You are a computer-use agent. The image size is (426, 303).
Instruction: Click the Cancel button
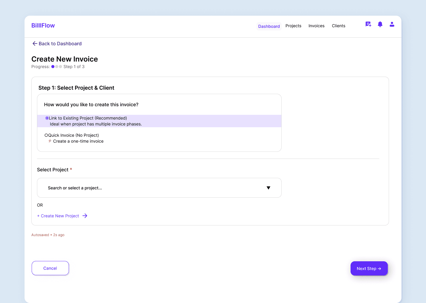click(x=50, y=268)
